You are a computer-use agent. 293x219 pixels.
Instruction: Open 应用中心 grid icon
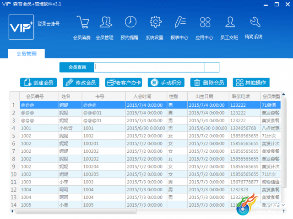[x=205, y=22]
